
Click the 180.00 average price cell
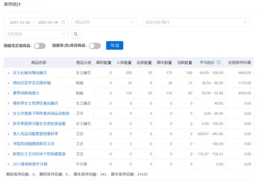218,144
